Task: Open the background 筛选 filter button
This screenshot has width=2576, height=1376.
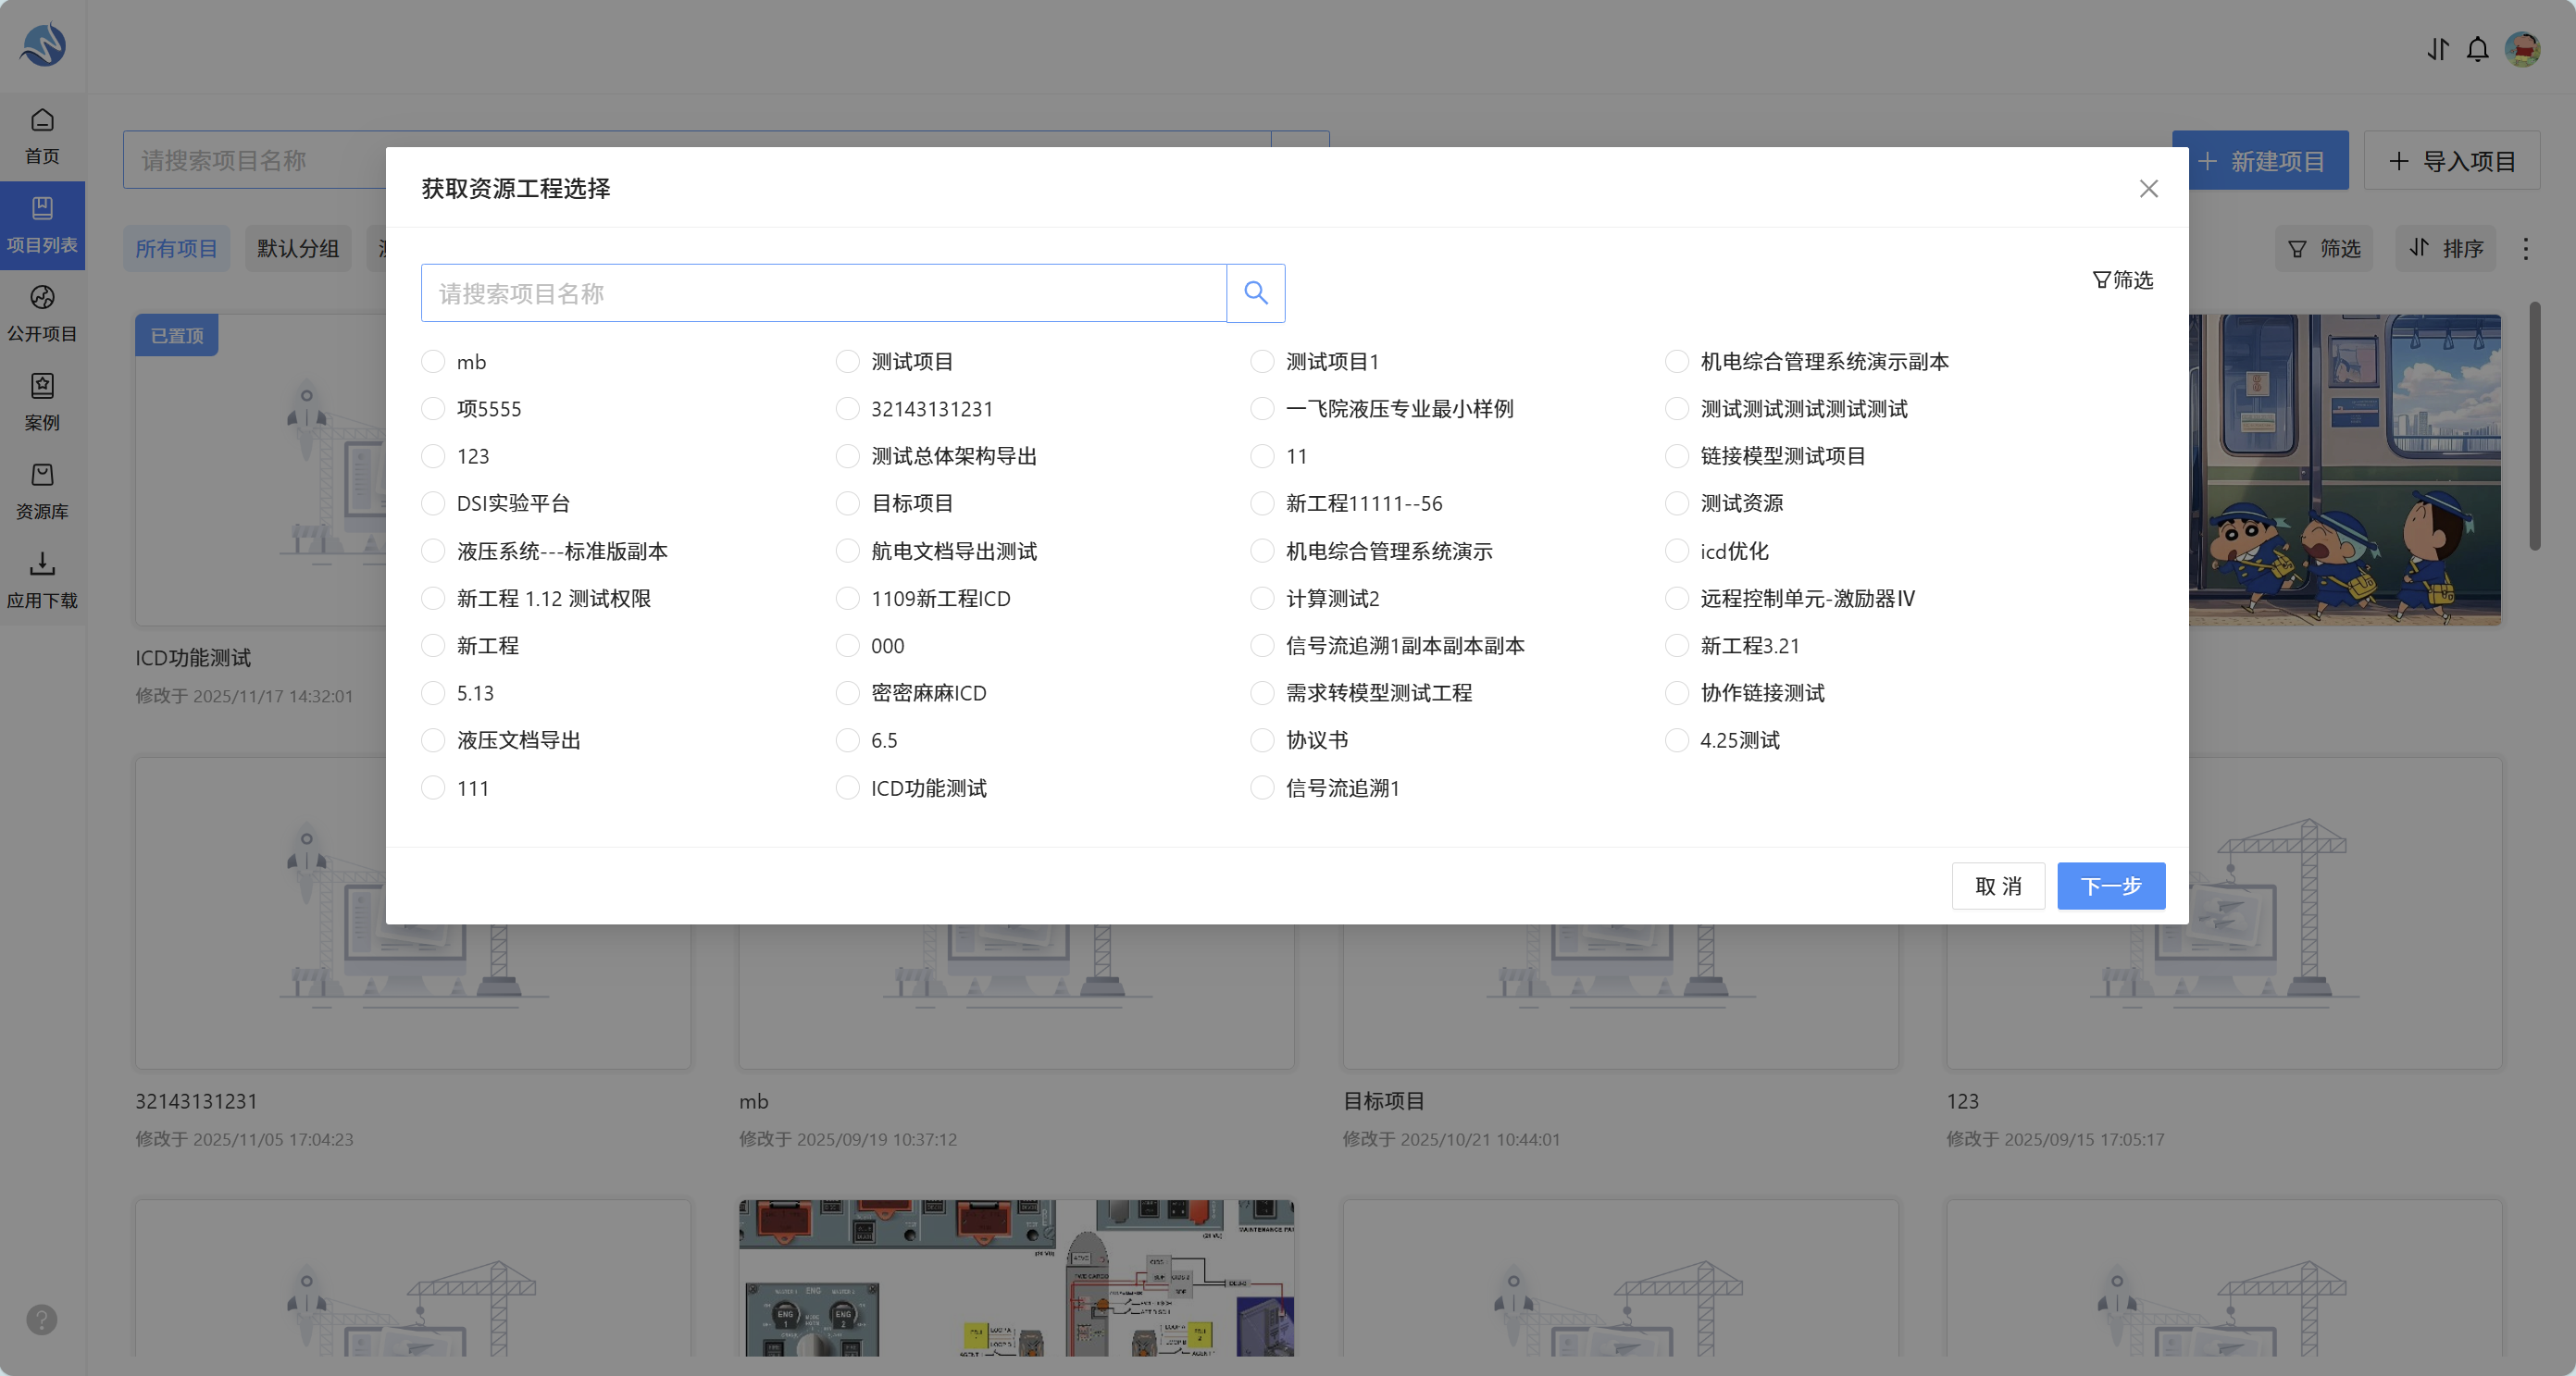Action: pyautogui.click(x=2325, y=248)
